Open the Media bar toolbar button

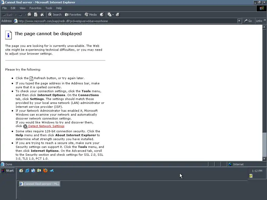click(91, 15)
